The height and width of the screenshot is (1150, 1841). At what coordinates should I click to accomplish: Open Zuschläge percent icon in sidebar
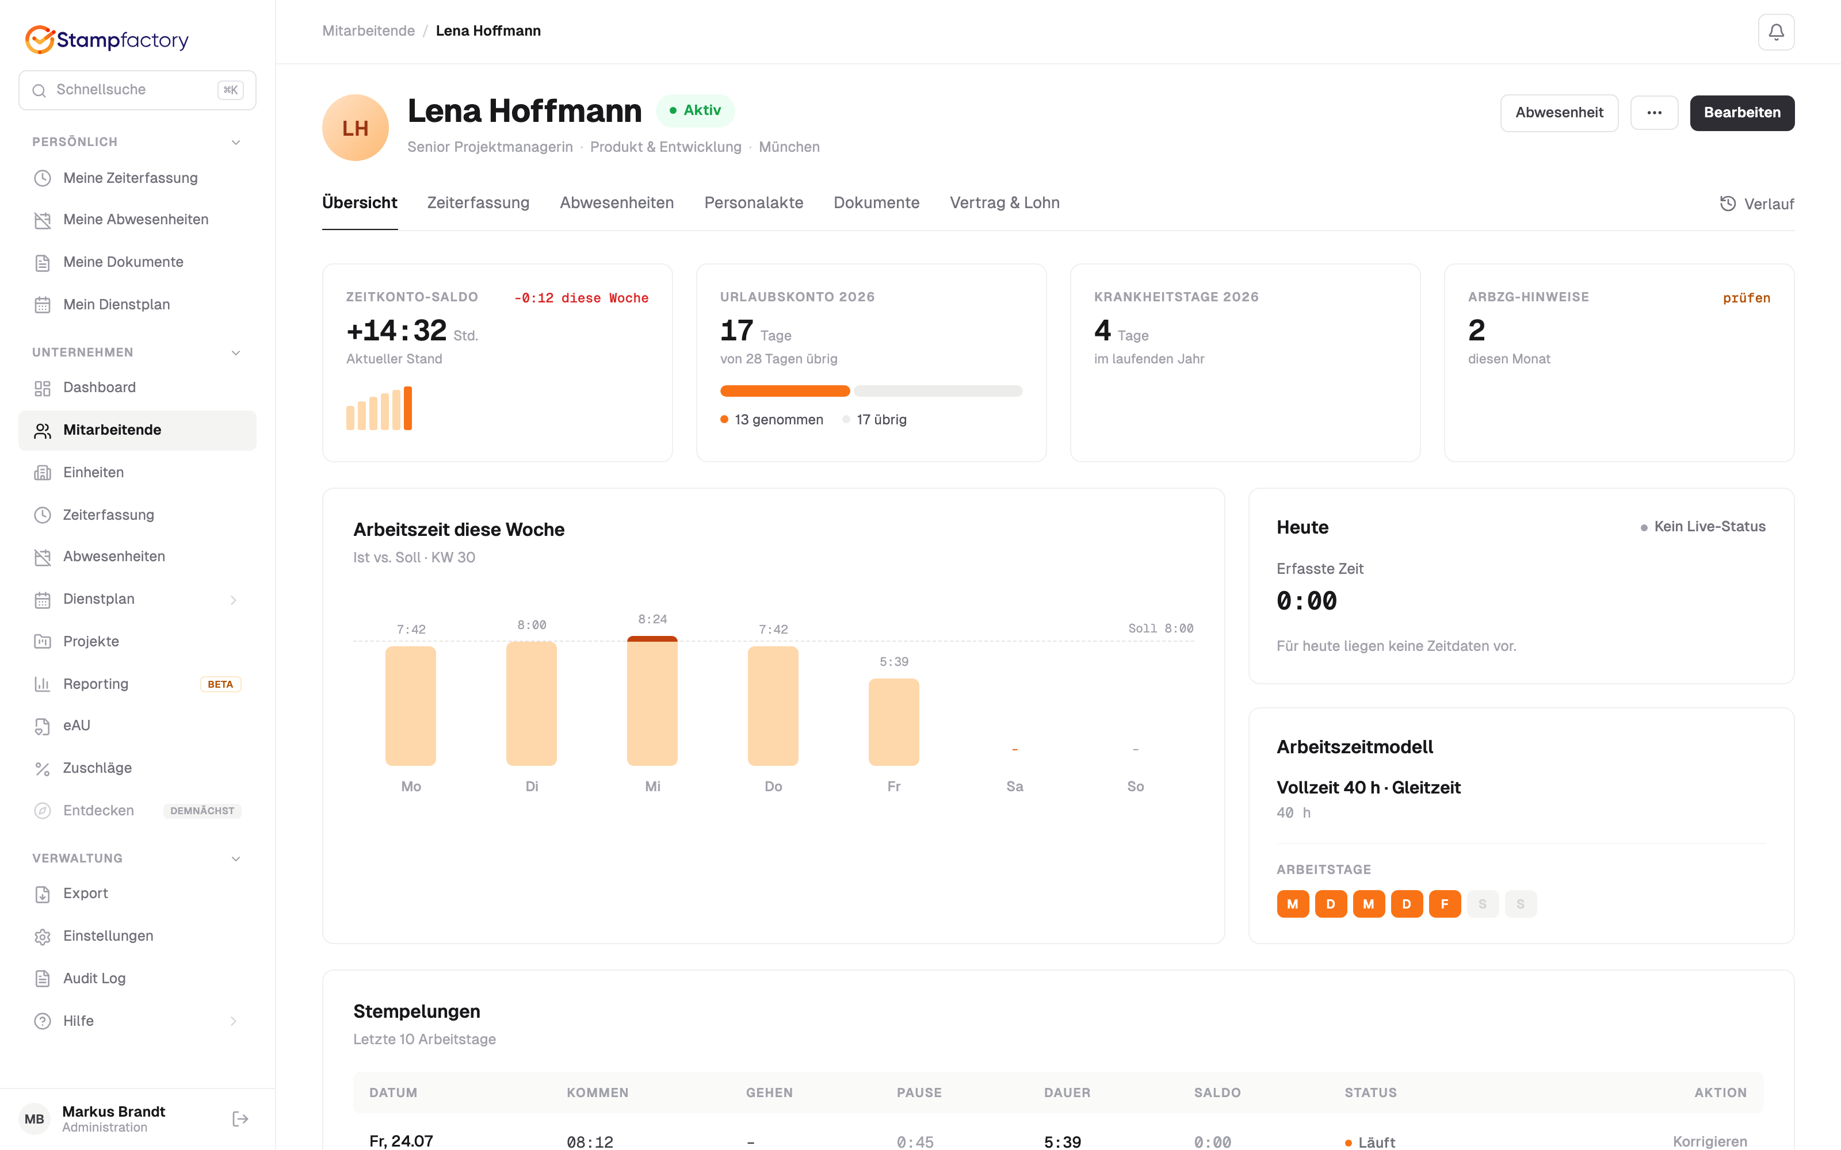(x=43, y=769)
